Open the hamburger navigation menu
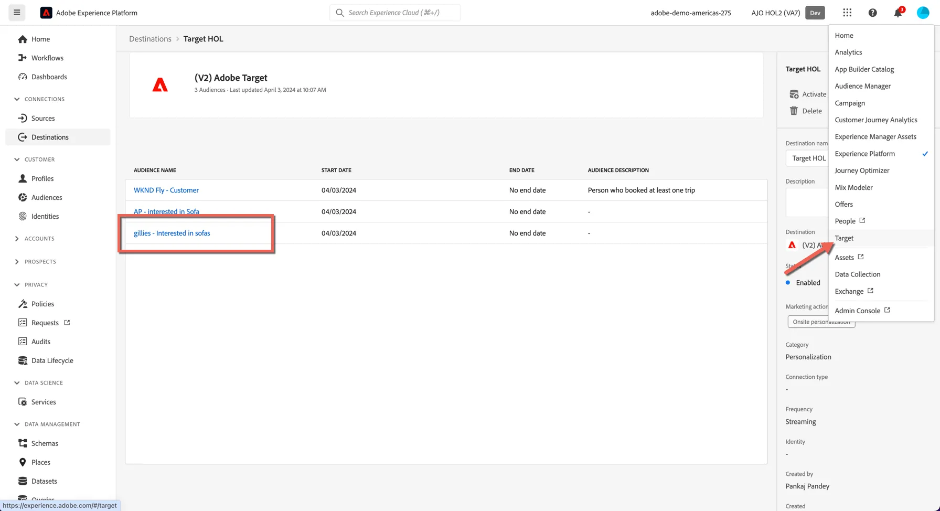940x511 pixels. point(17,13)
